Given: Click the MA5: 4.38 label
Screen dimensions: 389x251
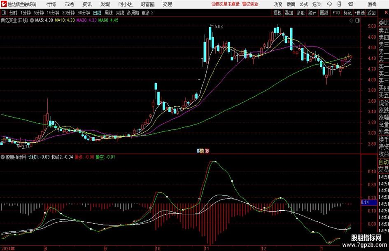Looking at the screenshot, I should pyautogui.click(x=44, y=20).
